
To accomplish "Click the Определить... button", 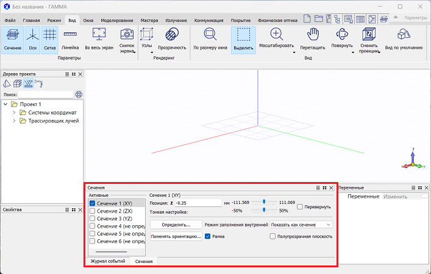I will coord(176,225).
